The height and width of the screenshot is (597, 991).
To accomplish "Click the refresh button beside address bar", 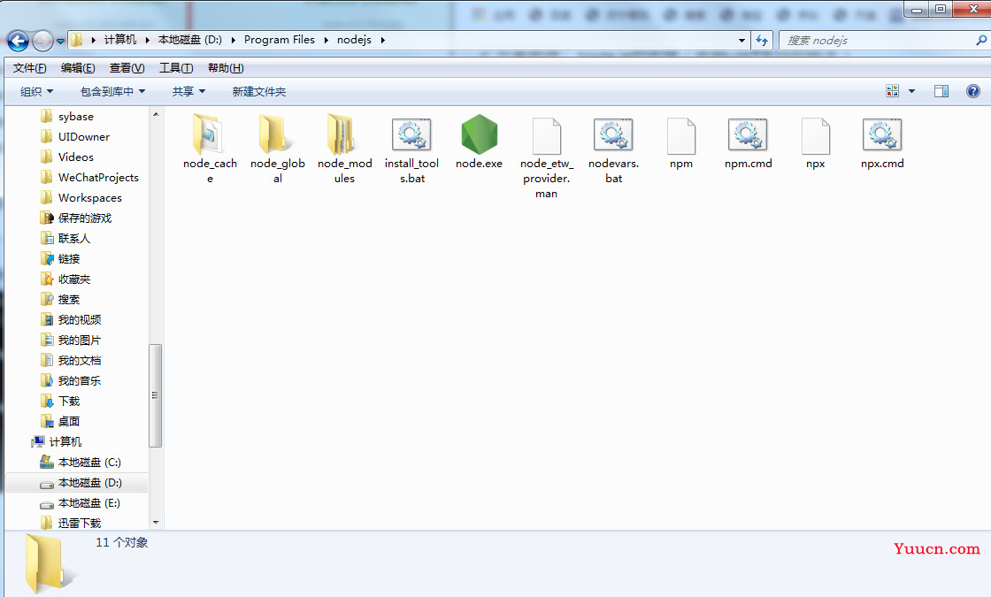I will pyautogui.click(x=762, y=41).
